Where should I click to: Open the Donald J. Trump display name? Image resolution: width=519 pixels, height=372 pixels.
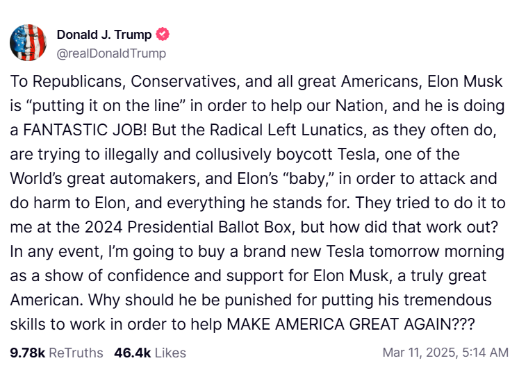click(x=104, y=35)
